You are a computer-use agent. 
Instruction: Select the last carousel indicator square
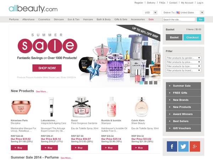pos(155,82)
